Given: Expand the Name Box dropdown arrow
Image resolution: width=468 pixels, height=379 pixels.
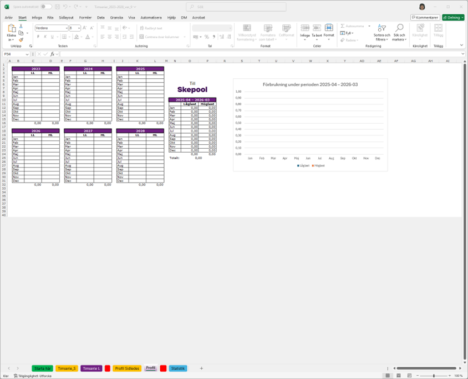Looking at the screenshot, I should (x=28, y=54).
